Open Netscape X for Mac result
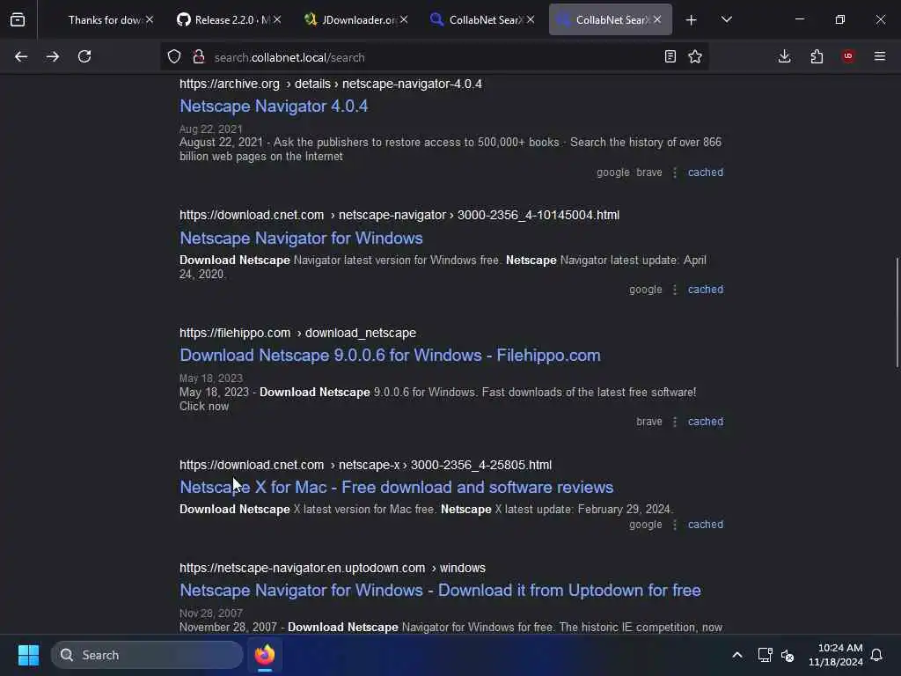This screenshot has height=676, width=901. coord(397,487)
